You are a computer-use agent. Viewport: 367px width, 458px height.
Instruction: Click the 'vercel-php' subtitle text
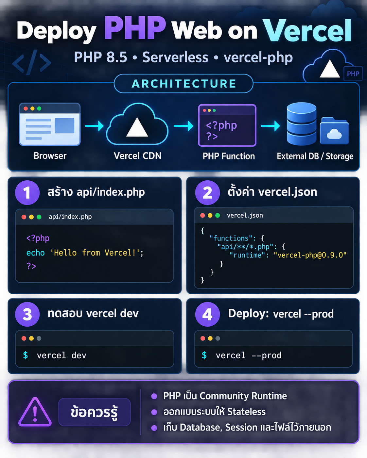click(258, 58)
